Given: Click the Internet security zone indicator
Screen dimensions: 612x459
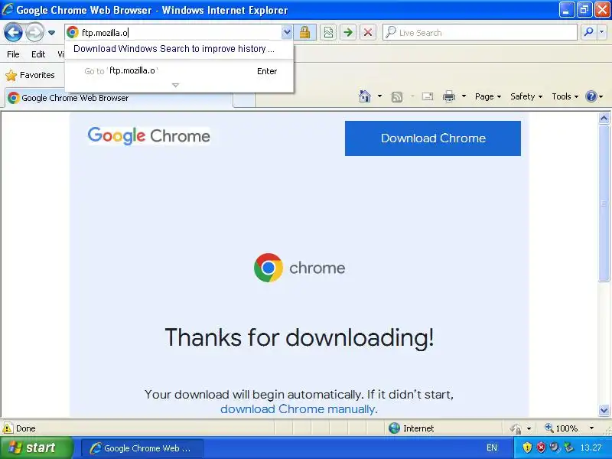Looking at the screenshot, I should click(412, 428).
